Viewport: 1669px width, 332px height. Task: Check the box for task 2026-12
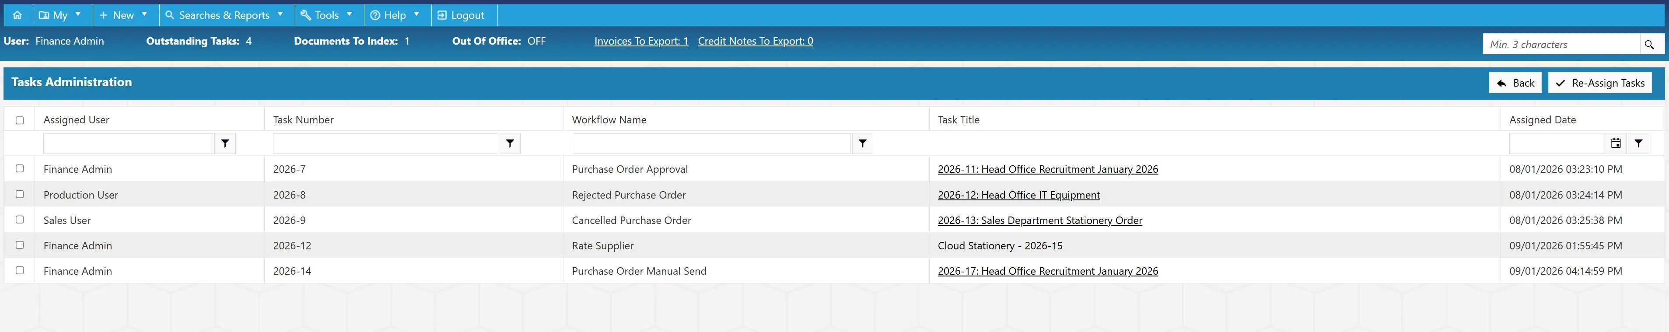click(19, 245)
